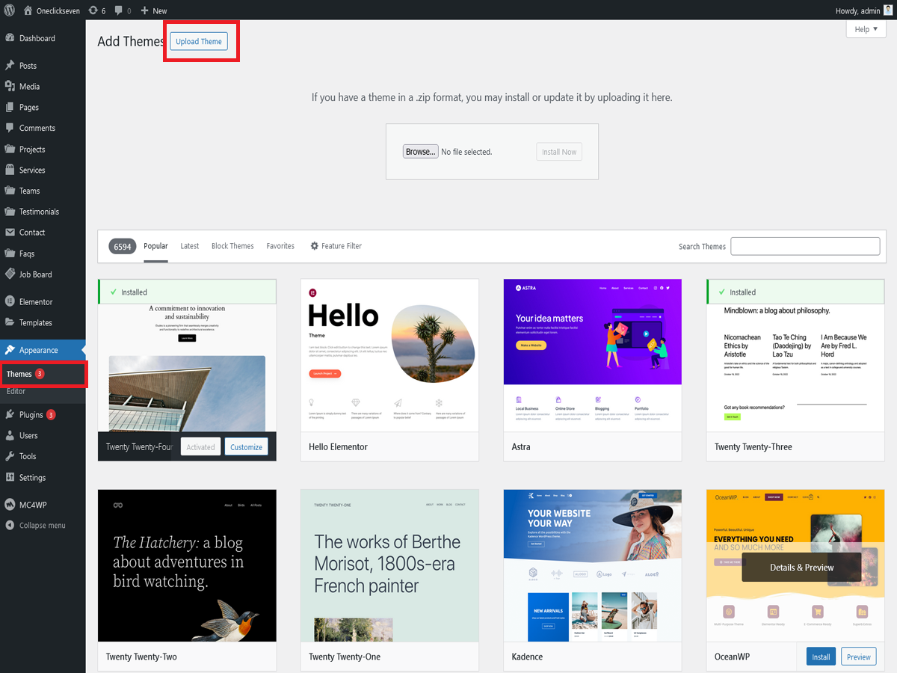This screenshot has width=897, height=673.
Task: Click Preview button for OceanWP theme
Action: pos(858,657)
